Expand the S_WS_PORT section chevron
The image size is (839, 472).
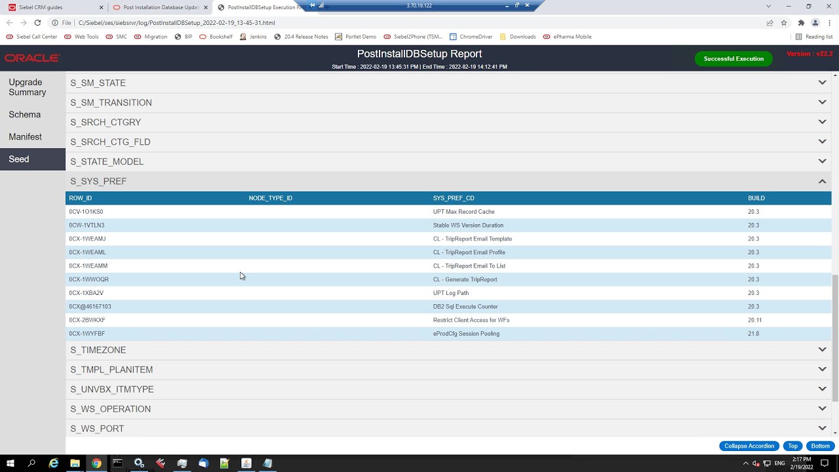822,428
